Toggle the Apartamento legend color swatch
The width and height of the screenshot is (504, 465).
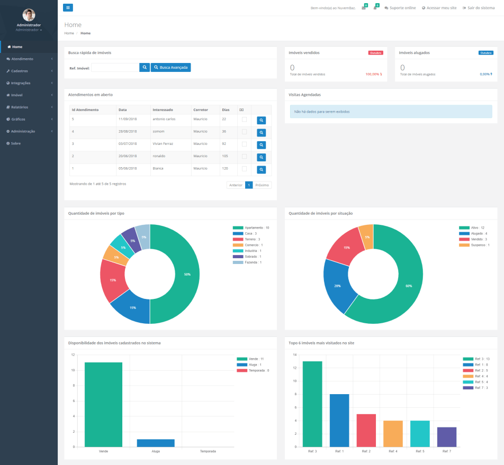coord(238,227)
